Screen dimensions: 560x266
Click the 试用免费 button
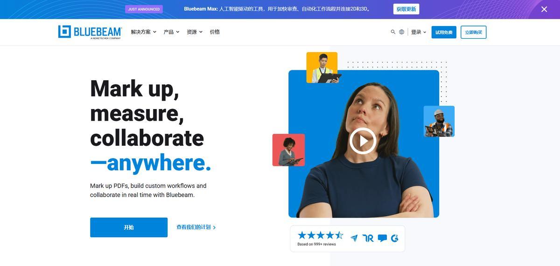click(444, 32)
